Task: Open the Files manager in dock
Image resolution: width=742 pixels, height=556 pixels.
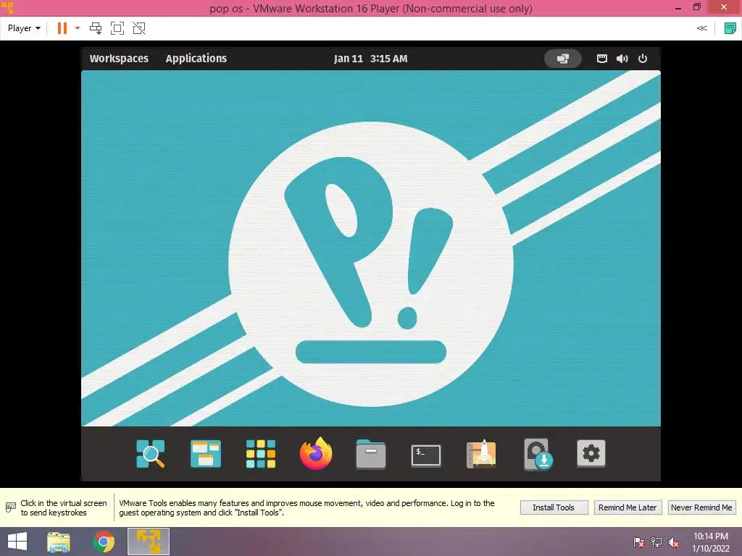Action: coord(371,454)
